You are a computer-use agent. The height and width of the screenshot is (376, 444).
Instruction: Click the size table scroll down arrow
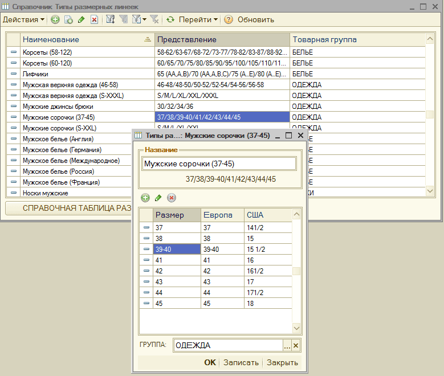(x=296, y=328)
